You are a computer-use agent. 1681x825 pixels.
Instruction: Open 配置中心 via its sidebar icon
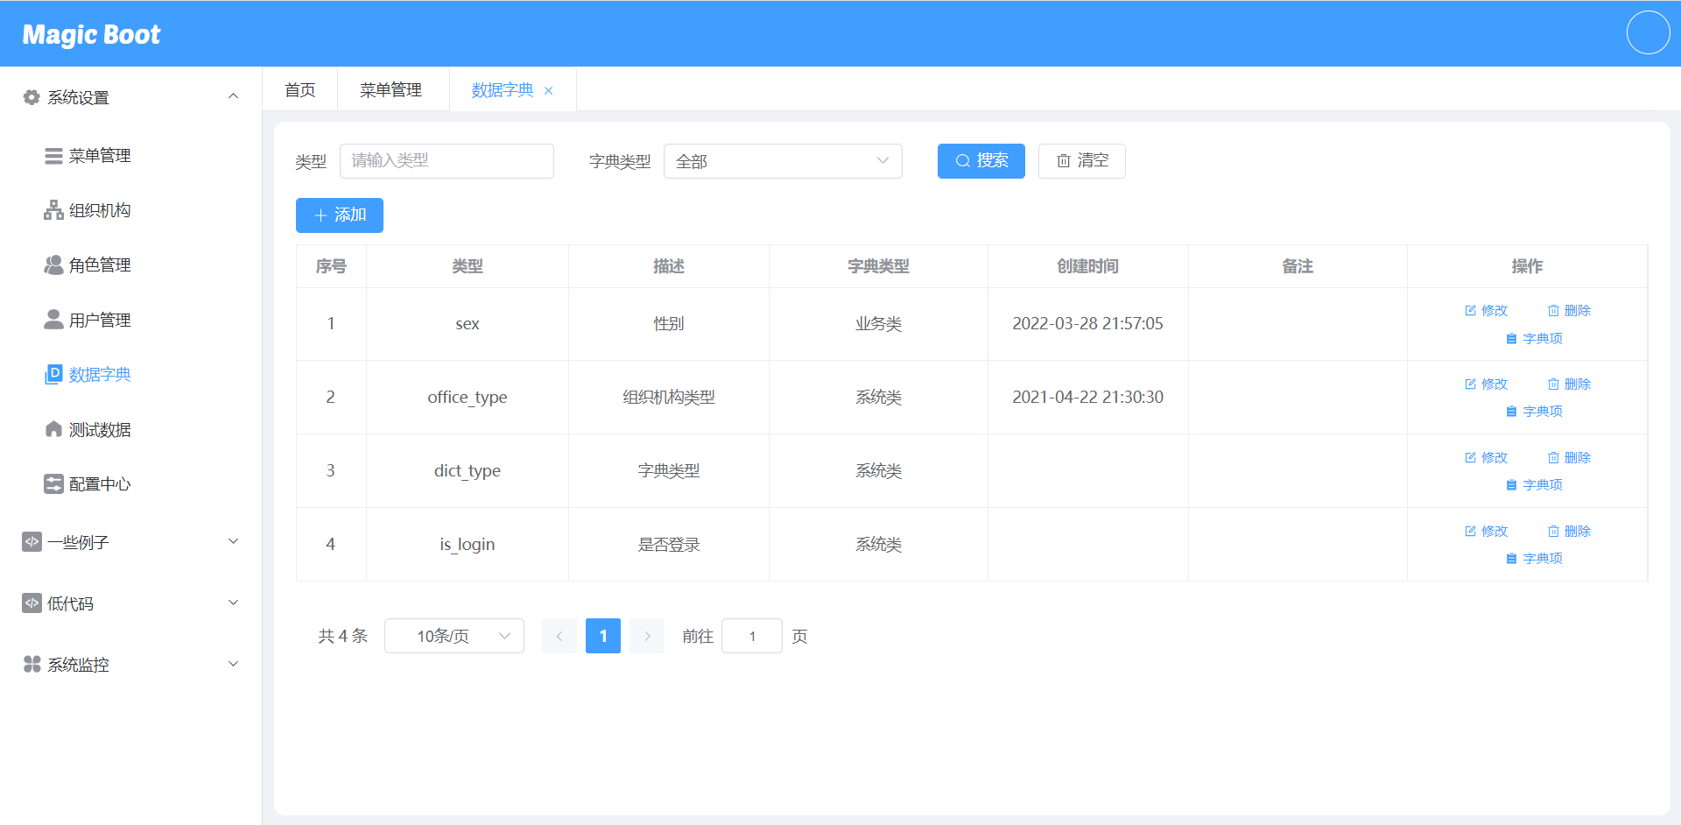[x=53, y=483]
